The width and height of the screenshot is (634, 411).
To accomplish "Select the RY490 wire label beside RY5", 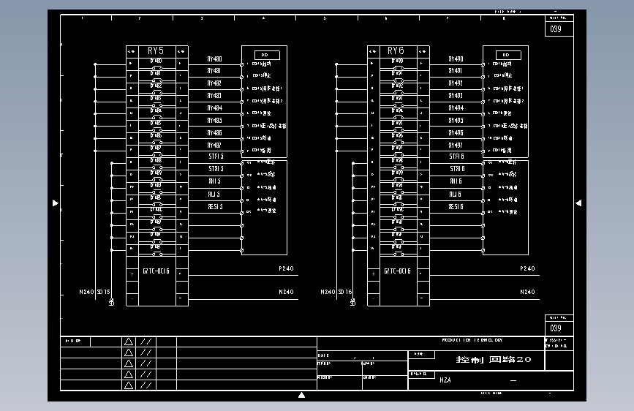I will tap(215, 59).
